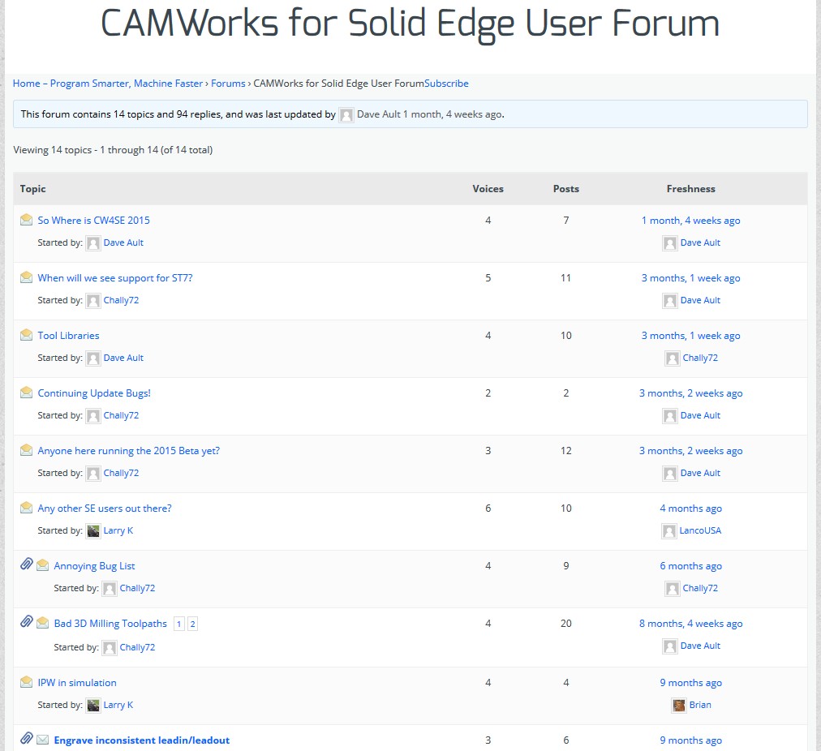This screenshot has width=821, height=751.
Task: Click the envelope icon beside So Where is CW4SE 2015
Action: point(27,220)
